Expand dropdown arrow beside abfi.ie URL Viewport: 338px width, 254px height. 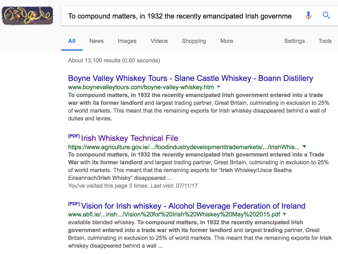[284, 215]
